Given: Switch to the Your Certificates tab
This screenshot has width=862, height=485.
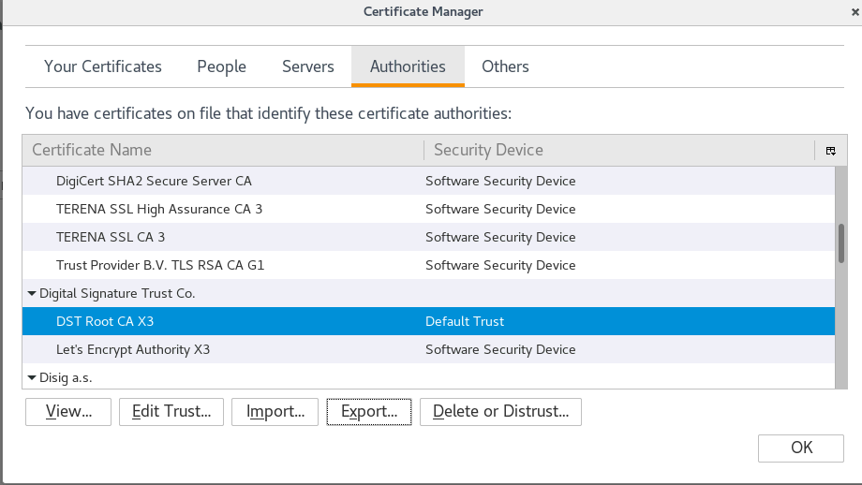Looking at the screenshot, I should pos(103,66).
